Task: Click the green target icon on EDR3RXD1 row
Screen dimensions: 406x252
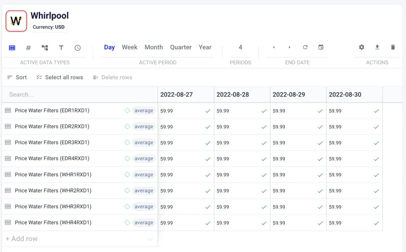Action: 127,143
